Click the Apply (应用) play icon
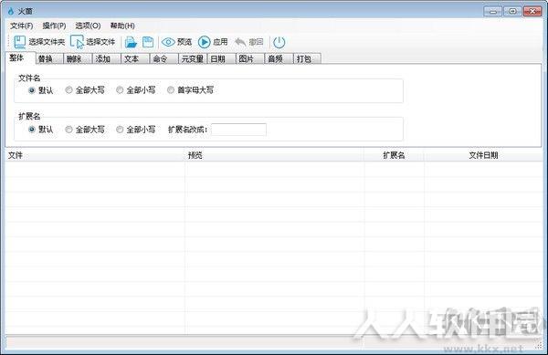 pyautogui.click(x=204, y=42)
